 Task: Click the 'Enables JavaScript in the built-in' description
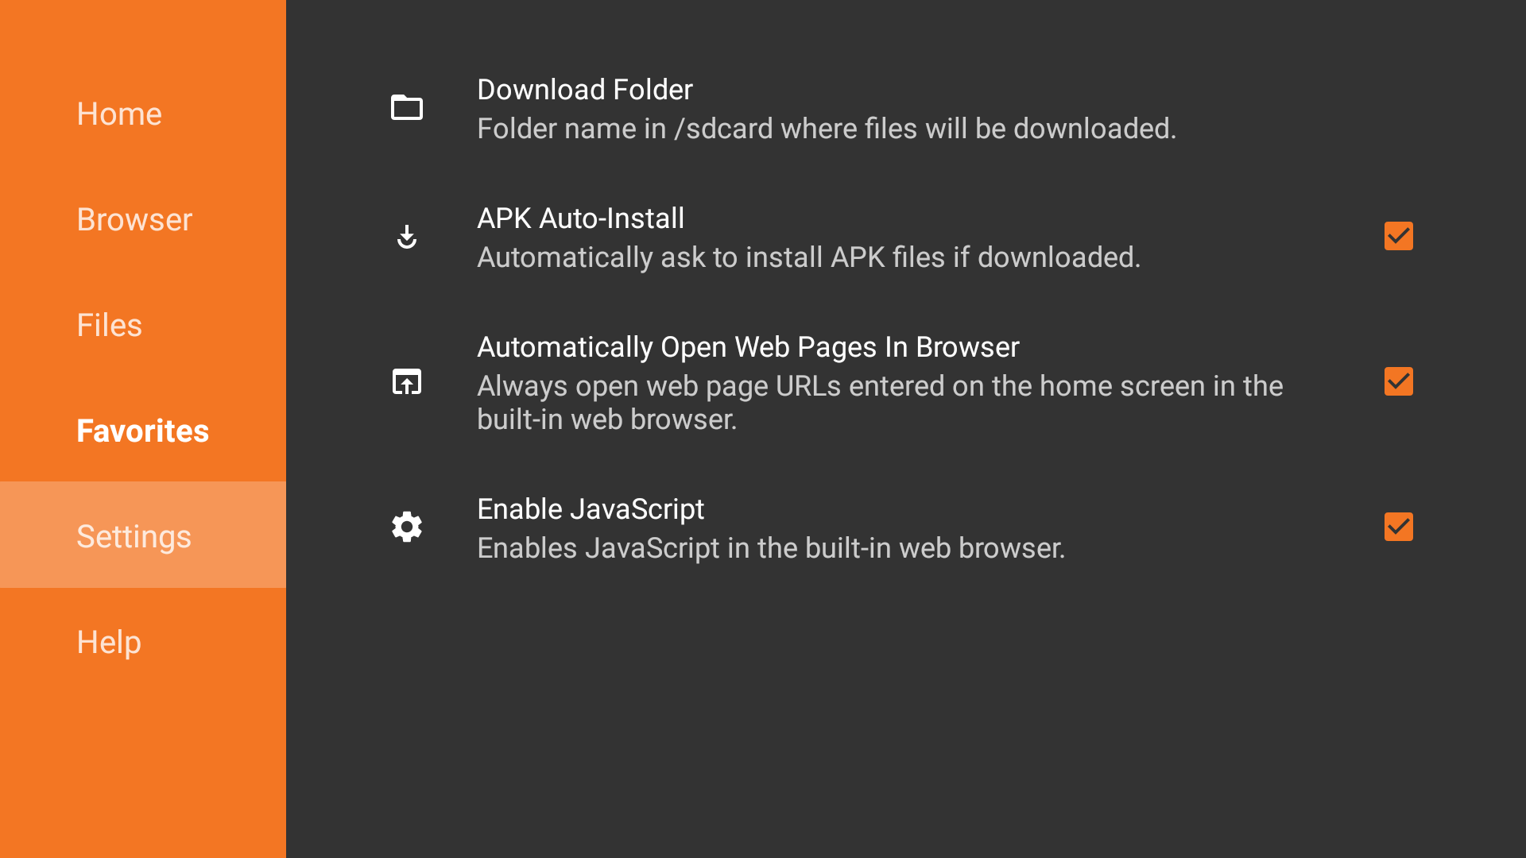pyautogui.click(x=770, y=548)
